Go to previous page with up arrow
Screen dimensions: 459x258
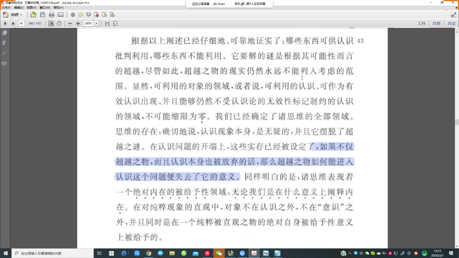pyautogui.click(x=5, y=23)
